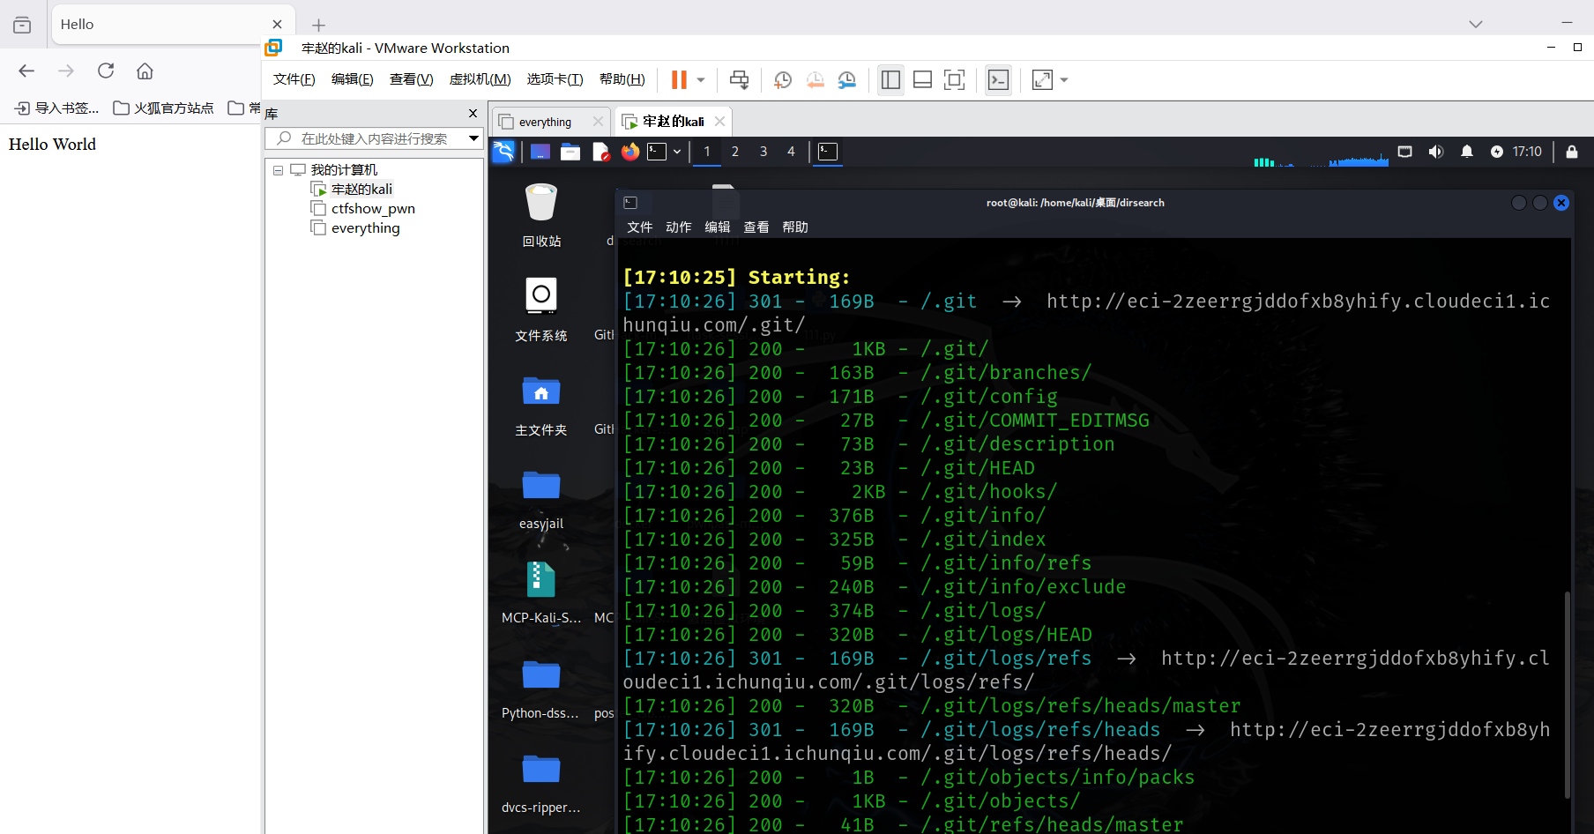Open the Kali network connection icon

(1405, 152)
